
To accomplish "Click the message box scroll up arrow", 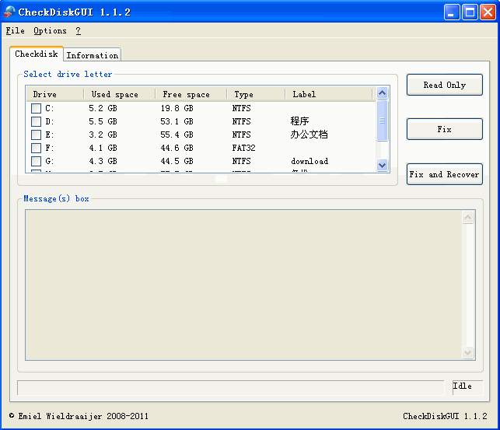I will tap(467, 218).
